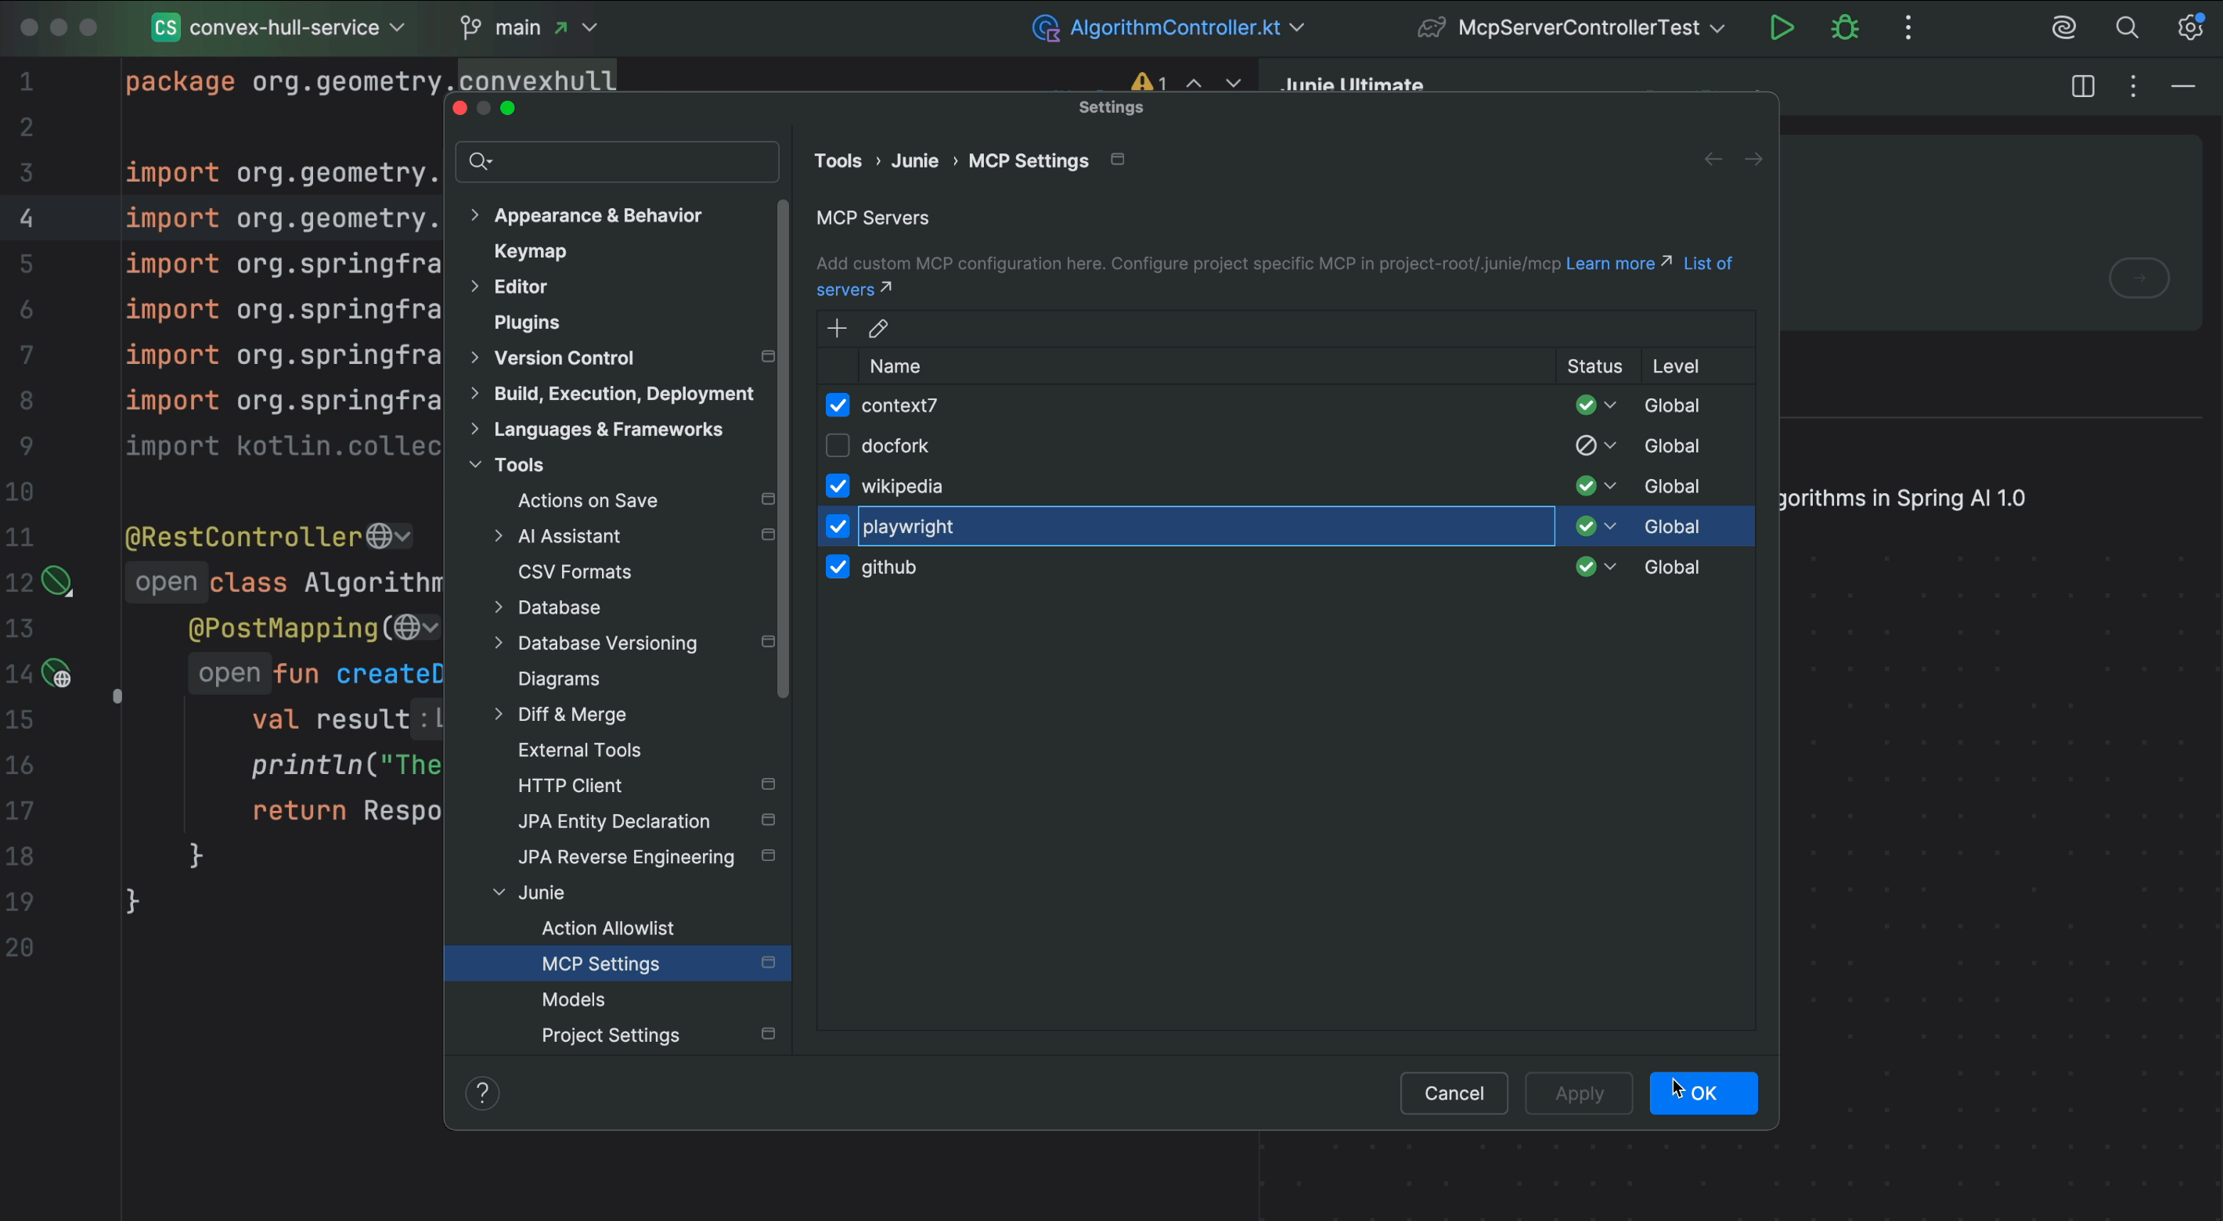The image size is (2223, 1221).
Task: Click the AI Assistant spiral icon
Action: click(2064, 27)
